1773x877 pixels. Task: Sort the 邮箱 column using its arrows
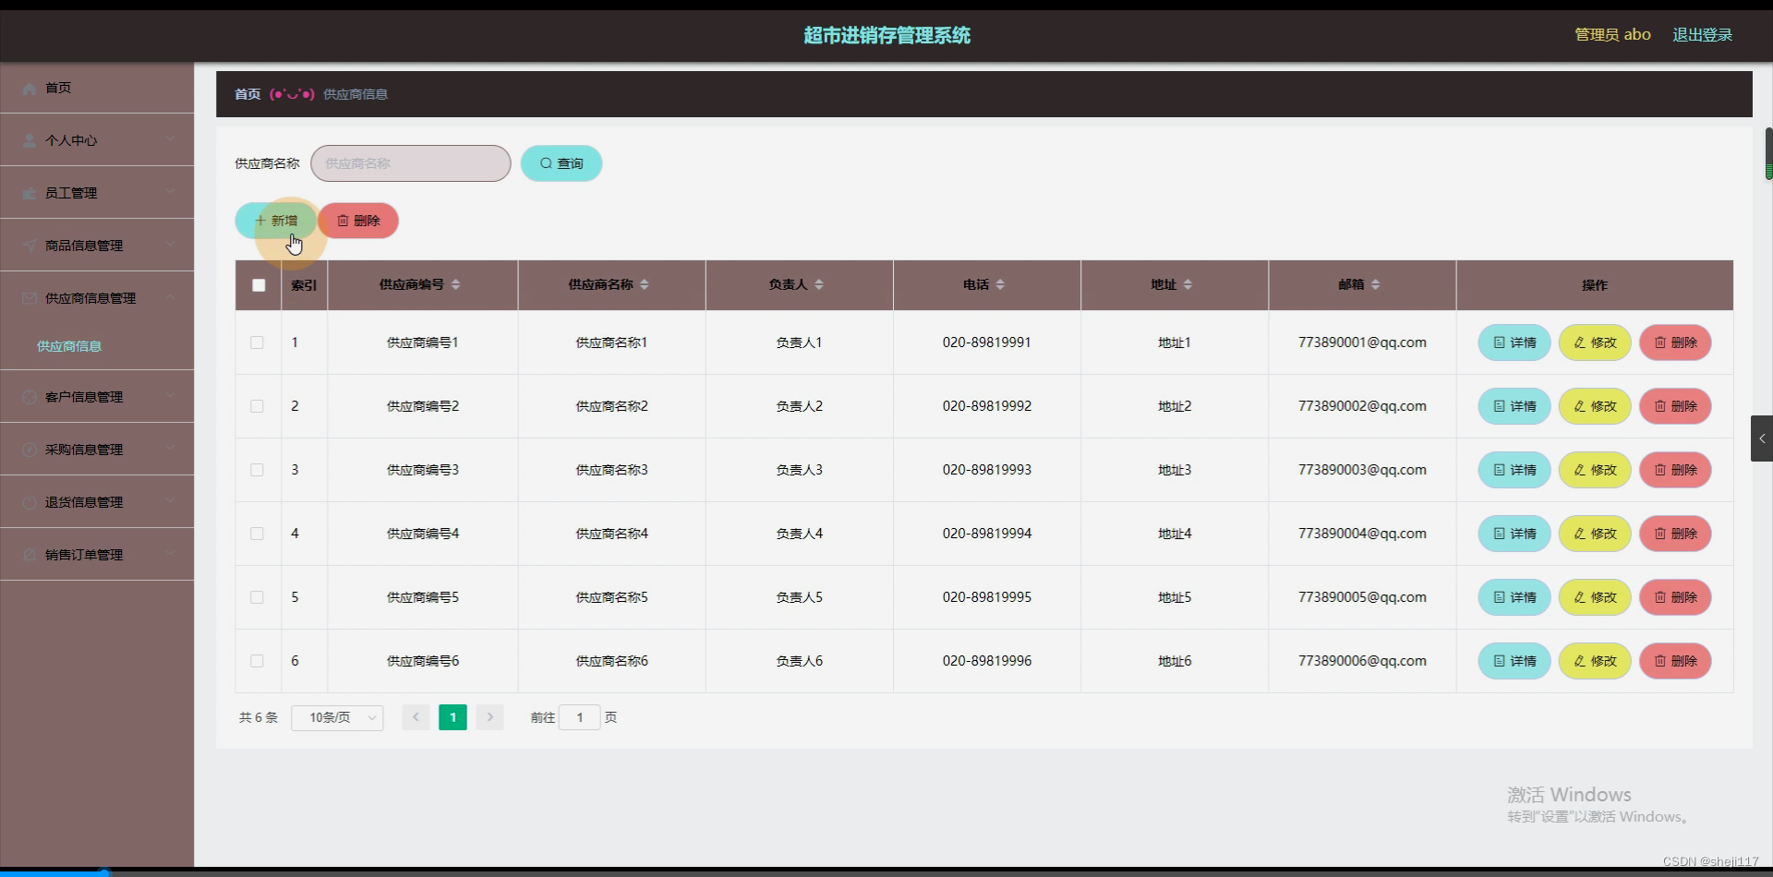(1375, 285)
